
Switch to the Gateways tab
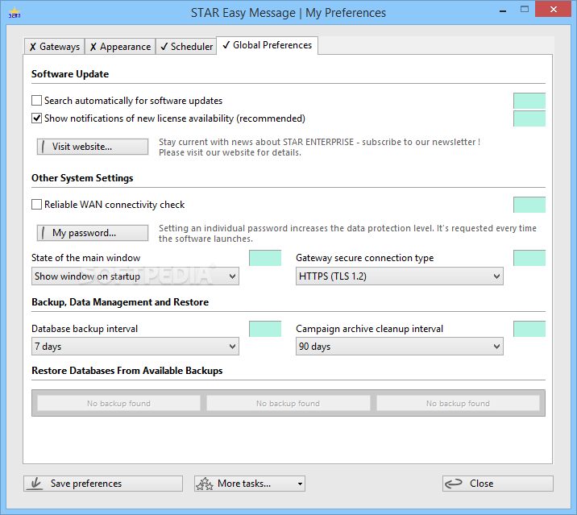pos(55,47)
